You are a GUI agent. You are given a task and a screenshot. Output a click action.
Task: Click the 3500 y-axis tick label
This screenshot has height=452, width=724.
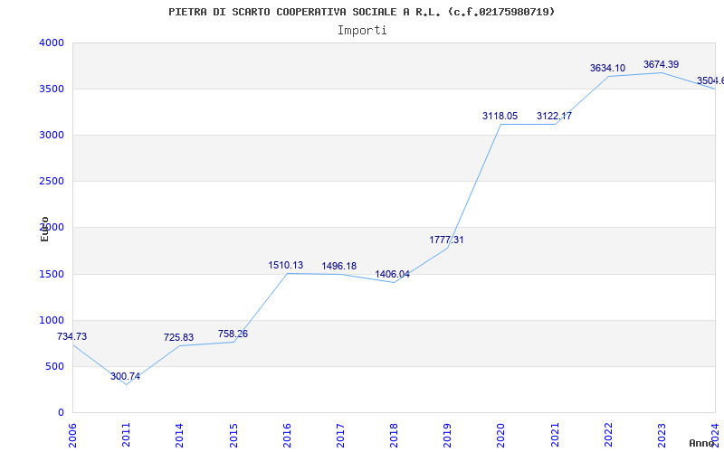52,89
